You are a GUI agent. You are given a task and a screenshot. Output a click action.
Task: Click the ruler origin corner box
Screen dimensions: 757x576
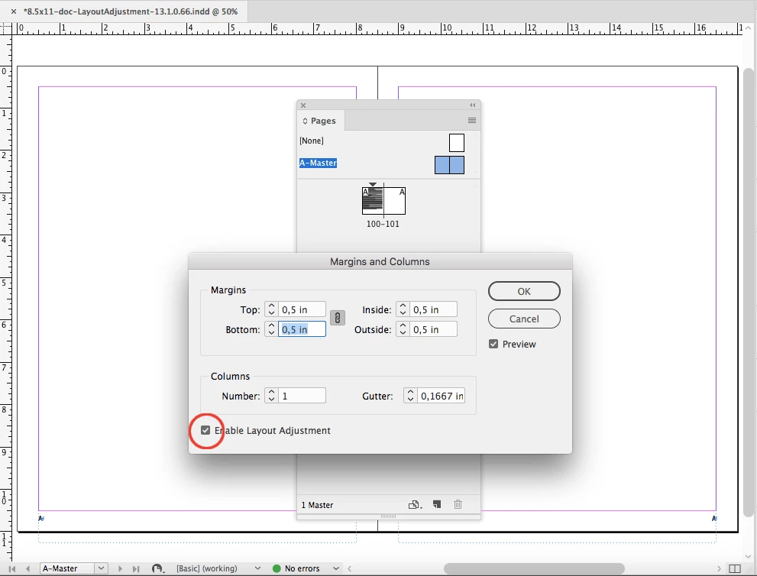click(6, 28)
